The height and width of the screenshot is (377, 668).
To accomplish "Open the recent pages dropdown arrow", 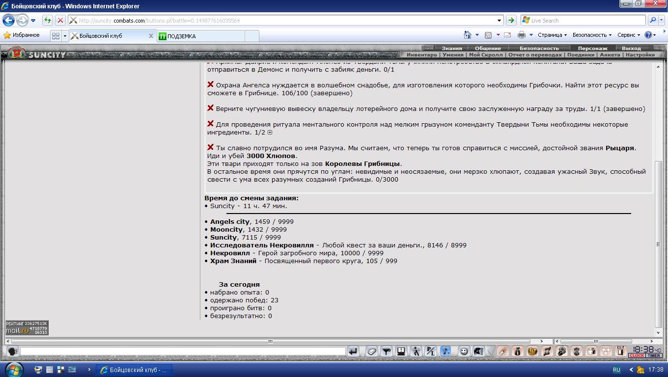I will tap(33, 21).
